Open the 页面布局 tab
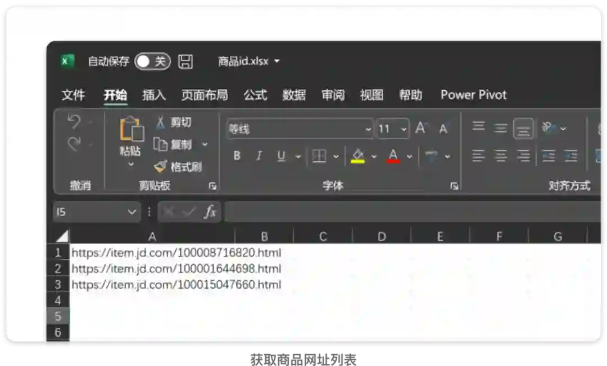The width and height of the screenshot is (607, 366). [x=205, y=95]
